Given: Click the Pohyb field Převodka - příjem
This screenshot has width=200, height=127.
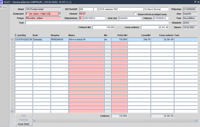Looking at the screenshot, I should (x=43, y=18).
